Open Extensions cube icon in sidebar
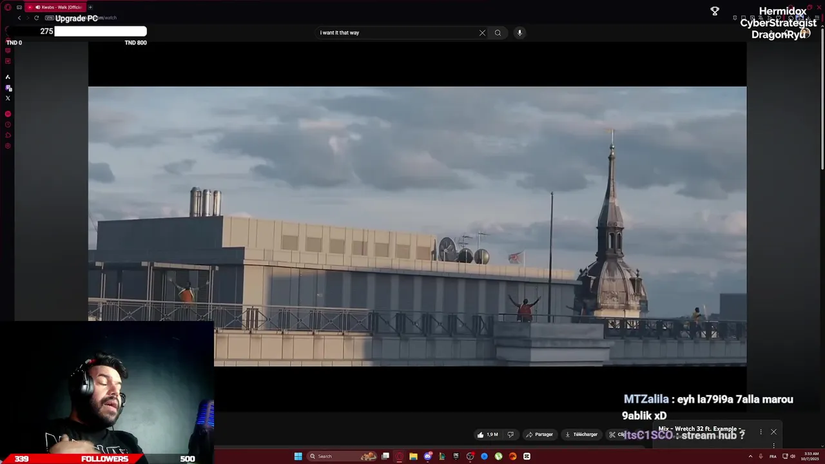This screenshot has width=825, height=464. [8, 135]
